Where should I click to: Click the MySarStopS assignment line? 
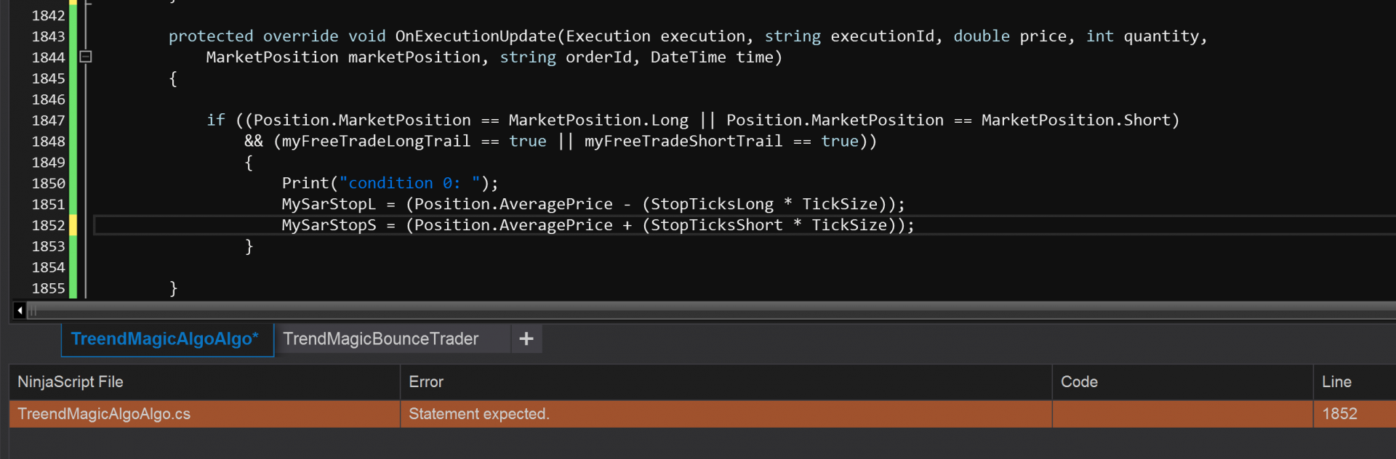(x=597, y=226)
